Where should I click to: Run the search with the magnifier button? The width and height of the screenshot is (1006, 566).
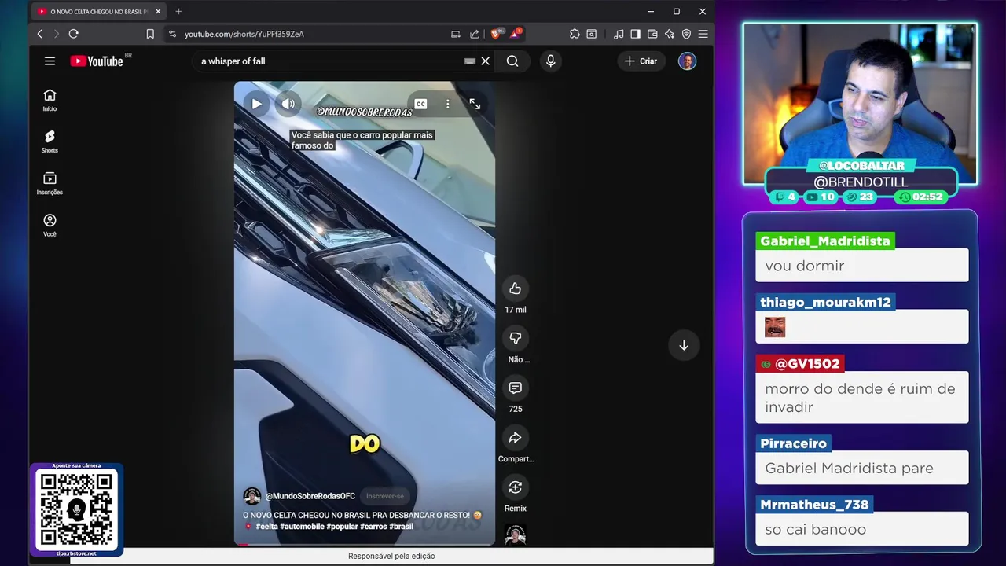point(512,61)
